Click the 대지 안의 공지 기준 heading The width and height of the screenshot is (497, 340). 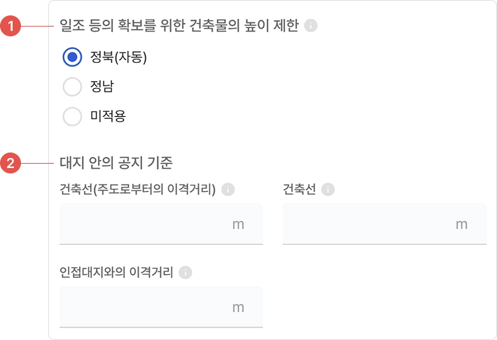coord(116,163)
